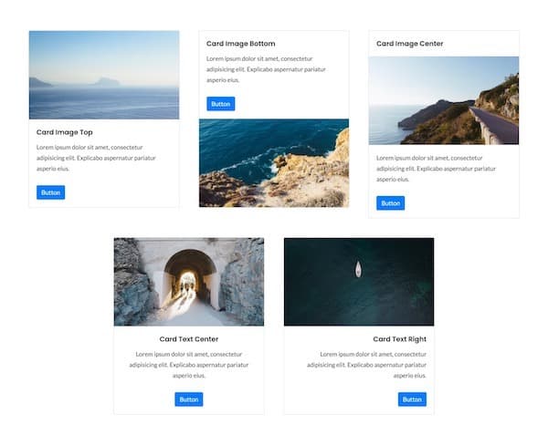Click the 'Card Image Top' heading
Viewport: 548px width, 445px height.
click(x=65, y=132)
